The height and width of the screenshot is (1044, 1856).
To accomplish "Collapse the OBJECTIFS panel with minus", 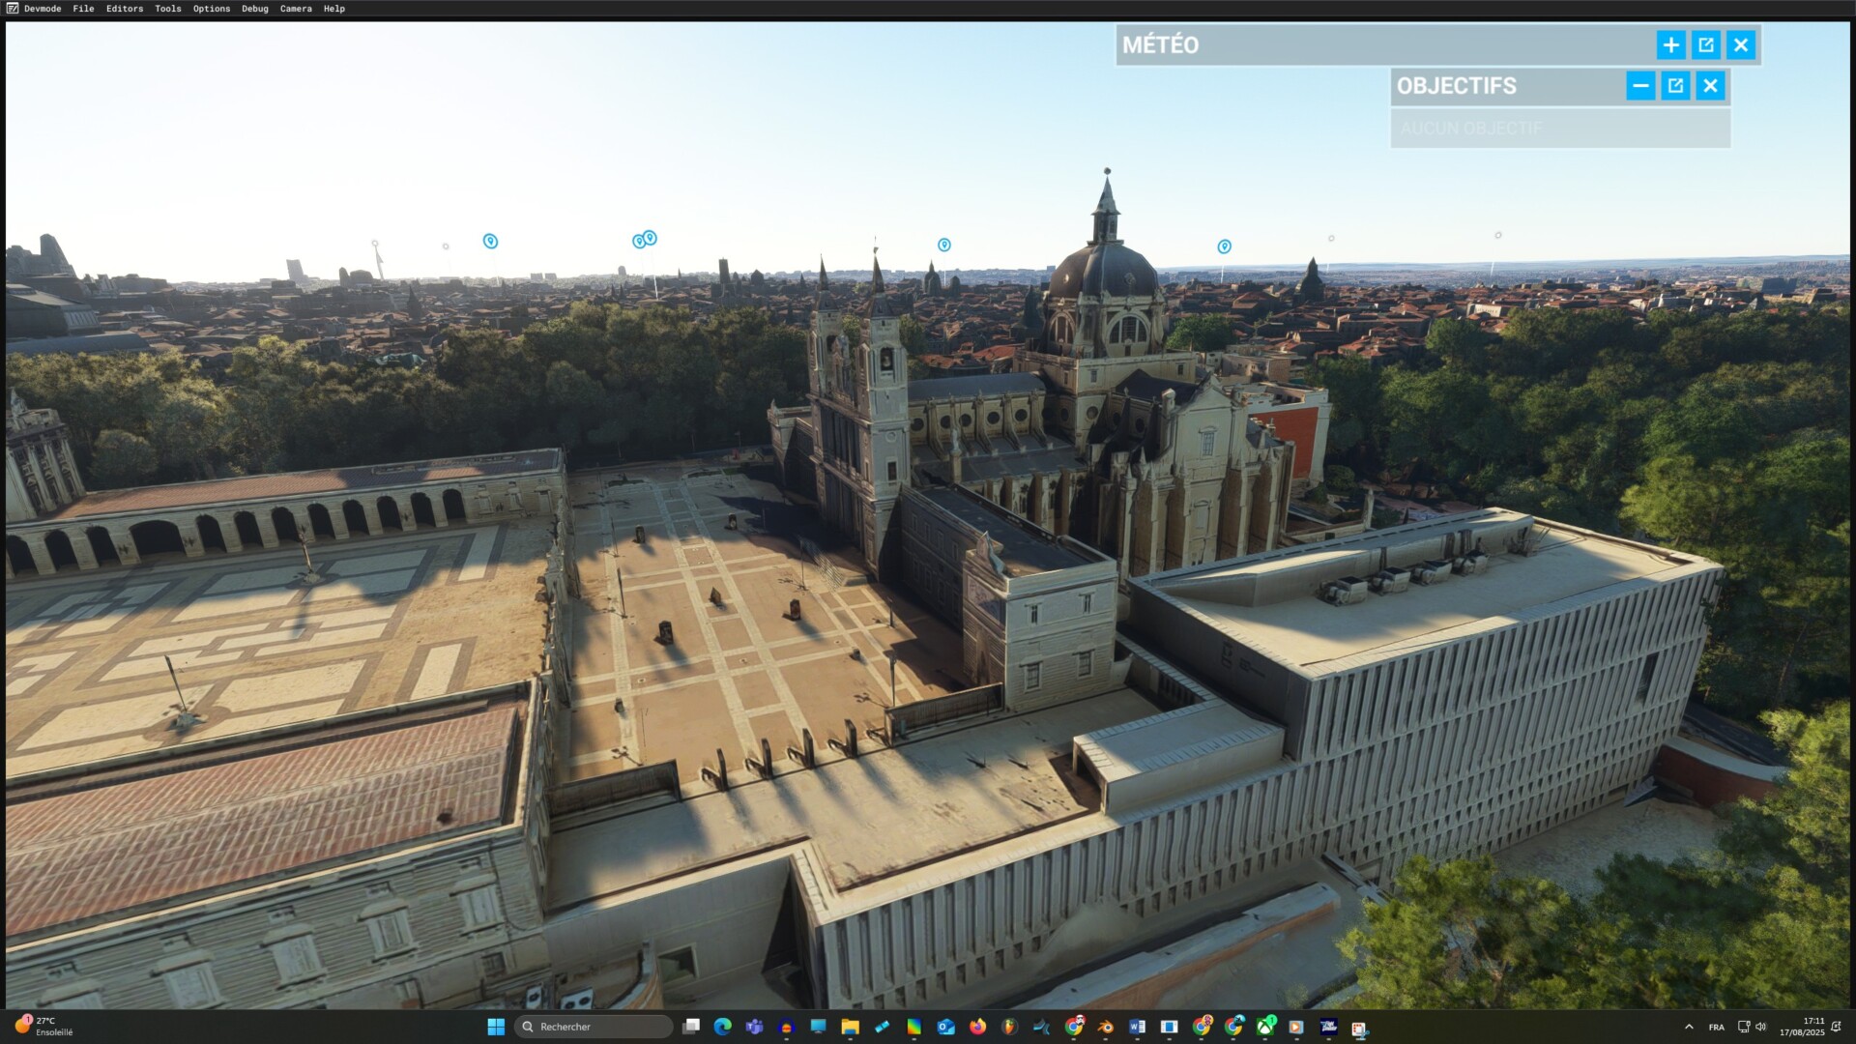I will point(1640,86).
